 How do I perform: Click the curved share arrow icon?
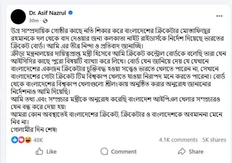181,151
